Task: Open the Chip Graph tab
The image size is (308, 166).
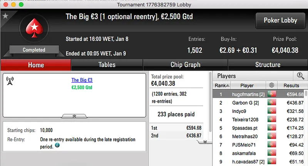Action: pyautogui.click(x=185, y=65)
